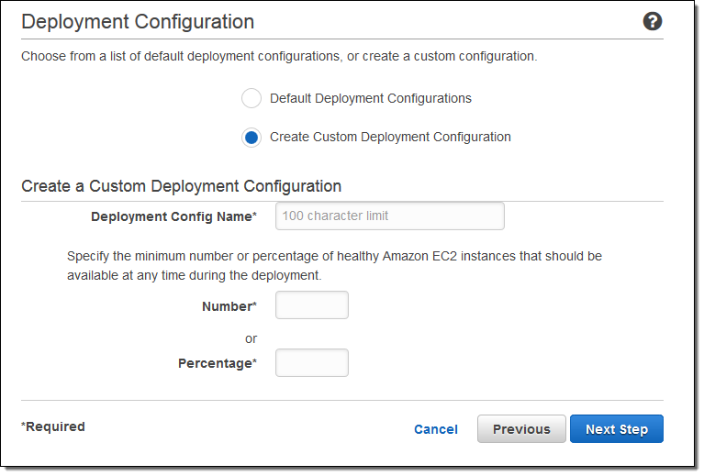
Task: Click the "or" text between the fields
Action: (x=251, y=338)
